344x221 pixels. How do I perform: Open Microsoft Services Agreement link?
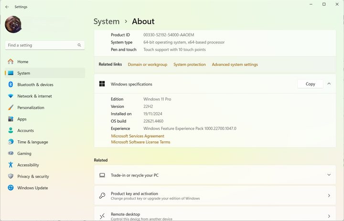(x=138, y=136)
